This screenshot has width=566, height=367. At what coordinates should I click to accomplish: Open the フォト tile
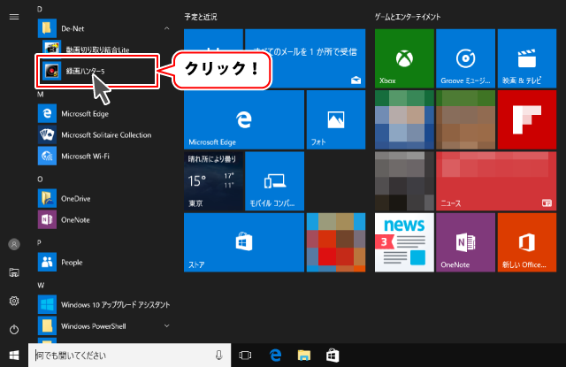[336, 119]
